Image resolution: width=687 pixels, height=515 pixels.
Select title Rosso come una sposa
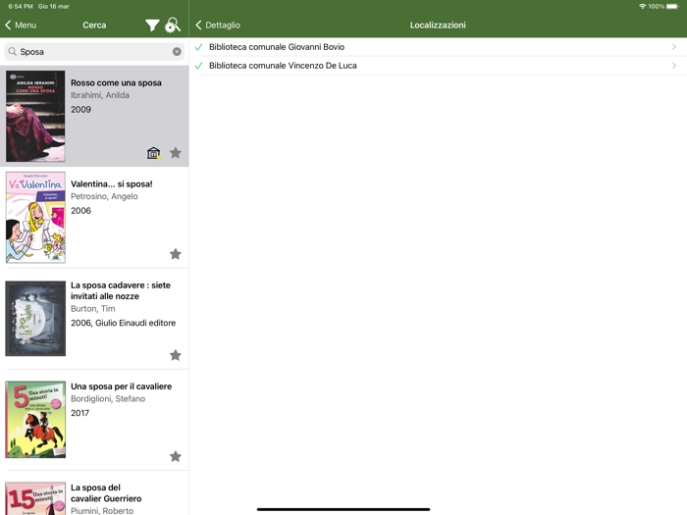click(x=116, y=82)
